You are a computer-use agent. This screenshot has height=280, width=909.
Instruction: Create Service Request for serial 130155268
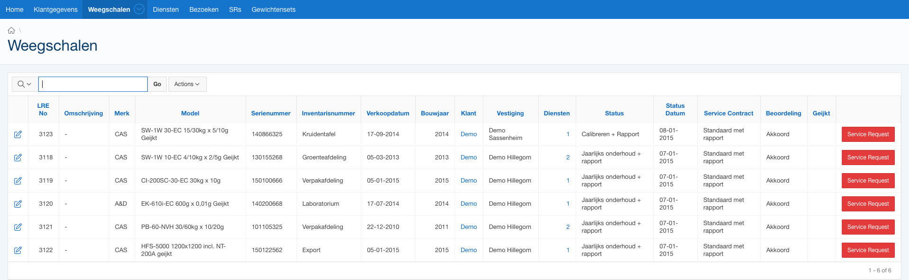point(868,157)
